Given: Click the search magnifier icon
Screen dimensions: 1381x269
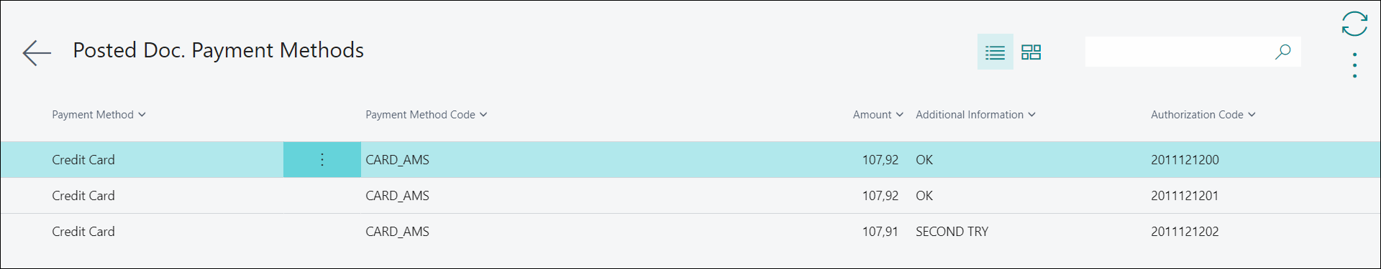Looking at the screenshot, I should click(1282, 52).
